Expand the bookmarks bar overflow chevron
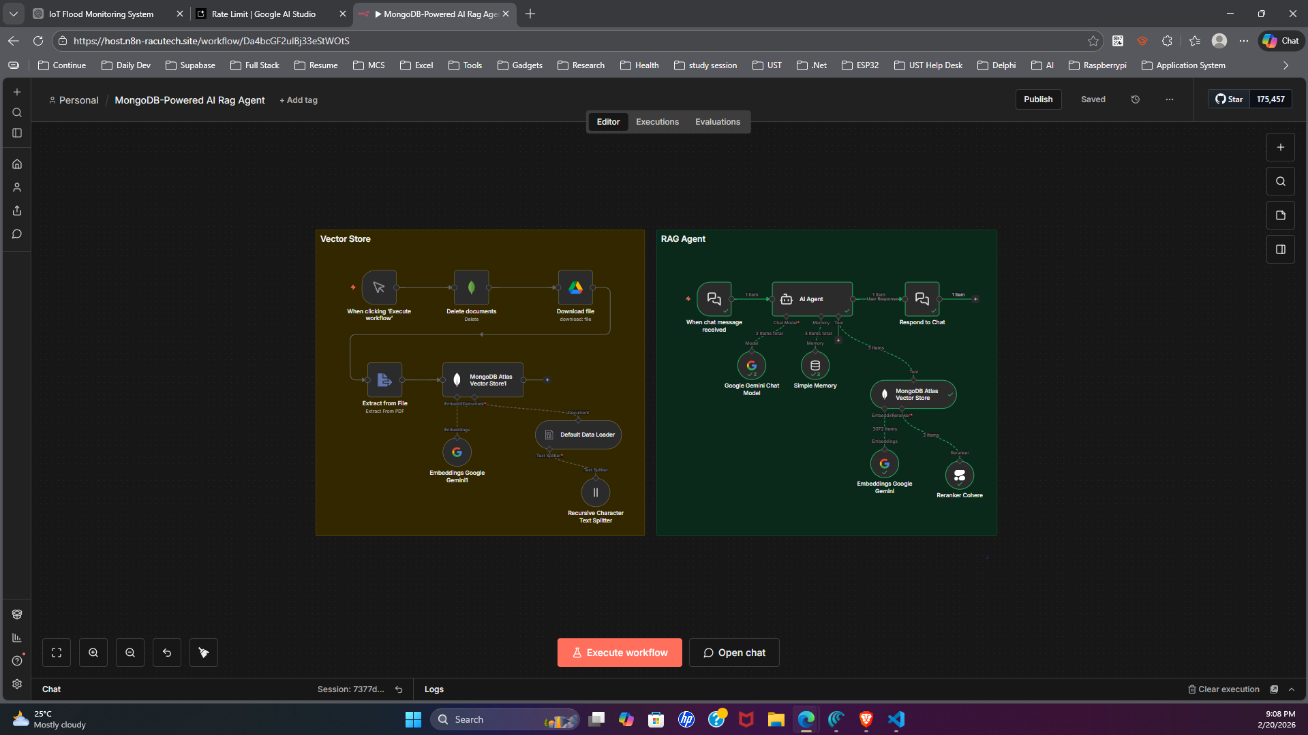The image size is (1308, 735). click(1286, 65)
